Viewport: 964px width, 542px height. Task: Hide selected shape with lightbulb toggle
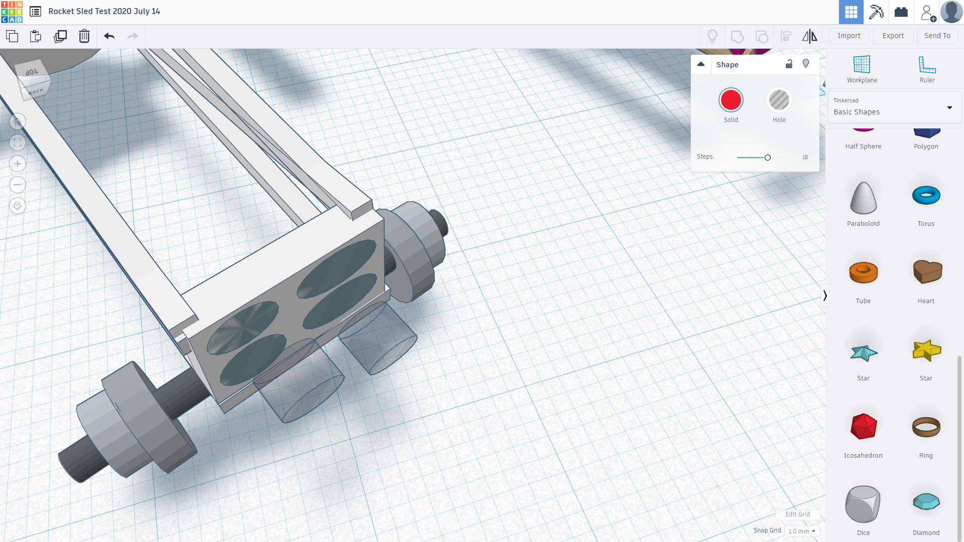tap(806, 64)
